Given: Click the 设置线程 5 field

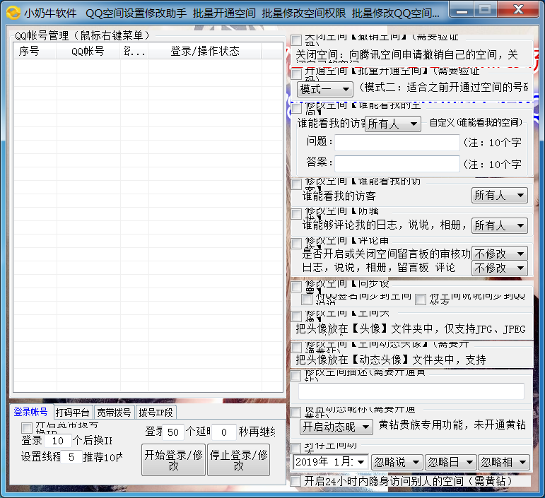Looking at the screenshot, I should tap(71, 457).
